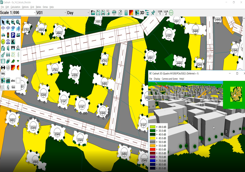Expand the Day evaluation parameter dropdown
The image size is (245, 172).
(88, 13)
